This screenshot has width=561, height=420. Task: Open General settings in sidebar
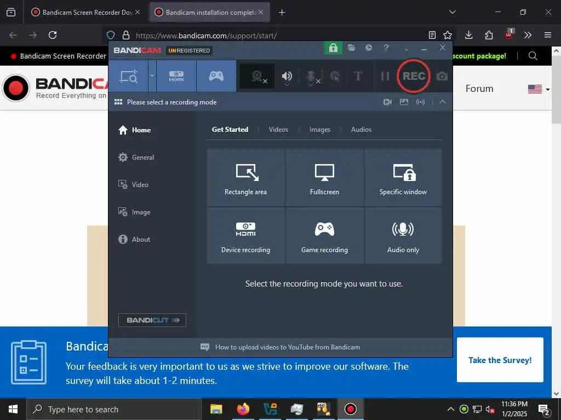(136, 157)
